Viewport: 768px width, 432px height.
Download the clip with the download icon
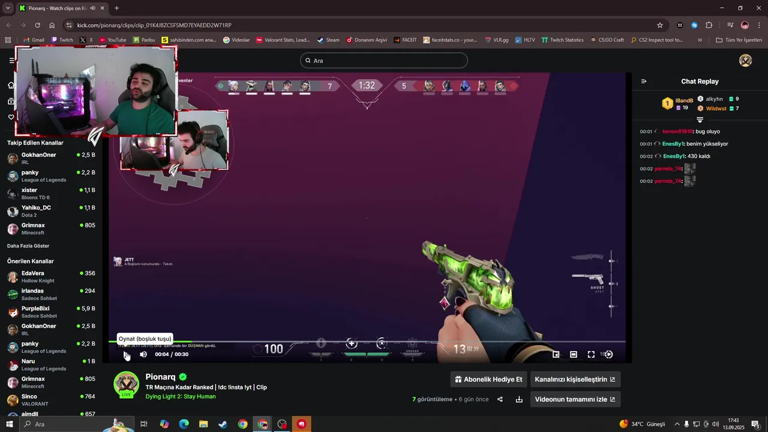[x=519, y=400]
